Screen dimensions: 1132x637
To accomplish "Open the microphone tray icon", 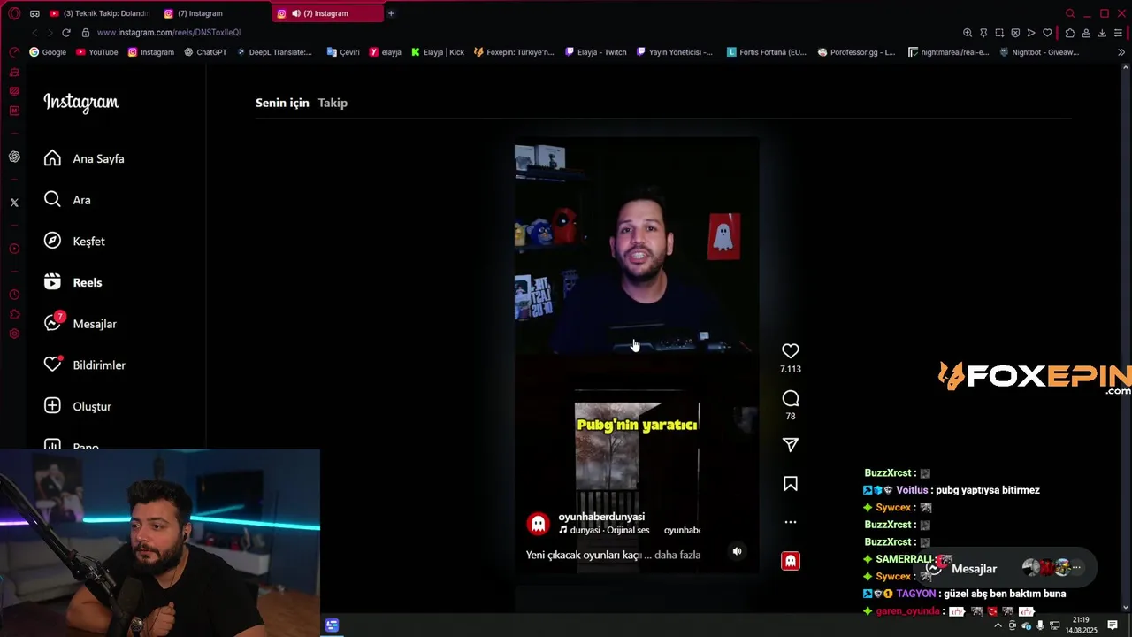I will [1040, 625].
